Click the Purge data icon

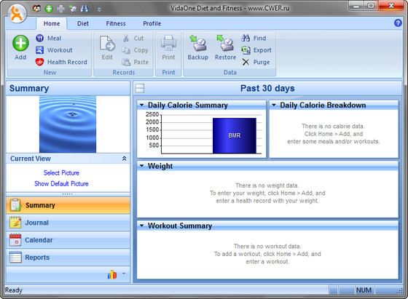pos(246,62)
